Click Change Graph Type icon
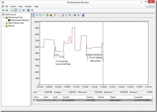The height and width of the screenshot is (112, 157). point(40,15)
